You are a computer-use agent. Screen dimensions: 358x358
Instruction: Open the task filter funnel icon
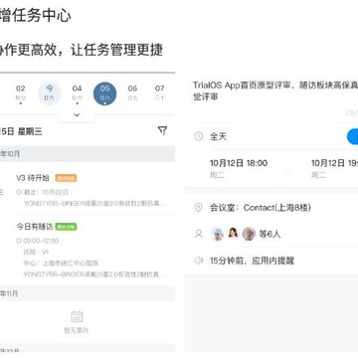tap(162, 130)
